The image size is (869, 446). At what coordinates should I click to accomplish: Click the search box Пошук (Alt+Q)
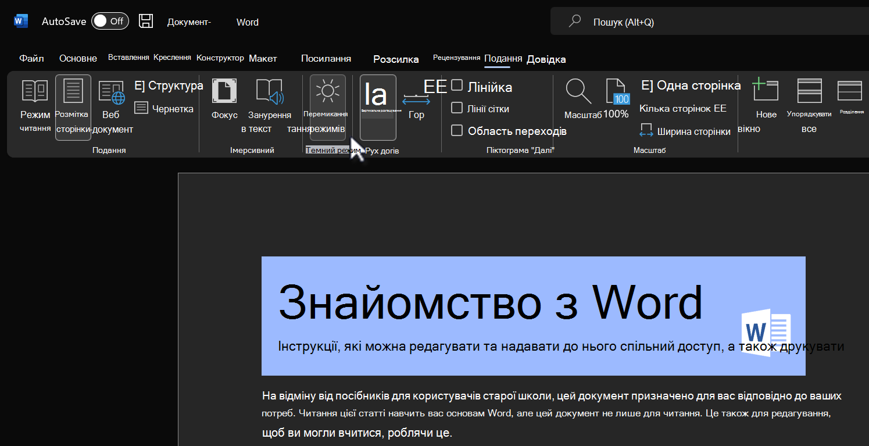709,22
